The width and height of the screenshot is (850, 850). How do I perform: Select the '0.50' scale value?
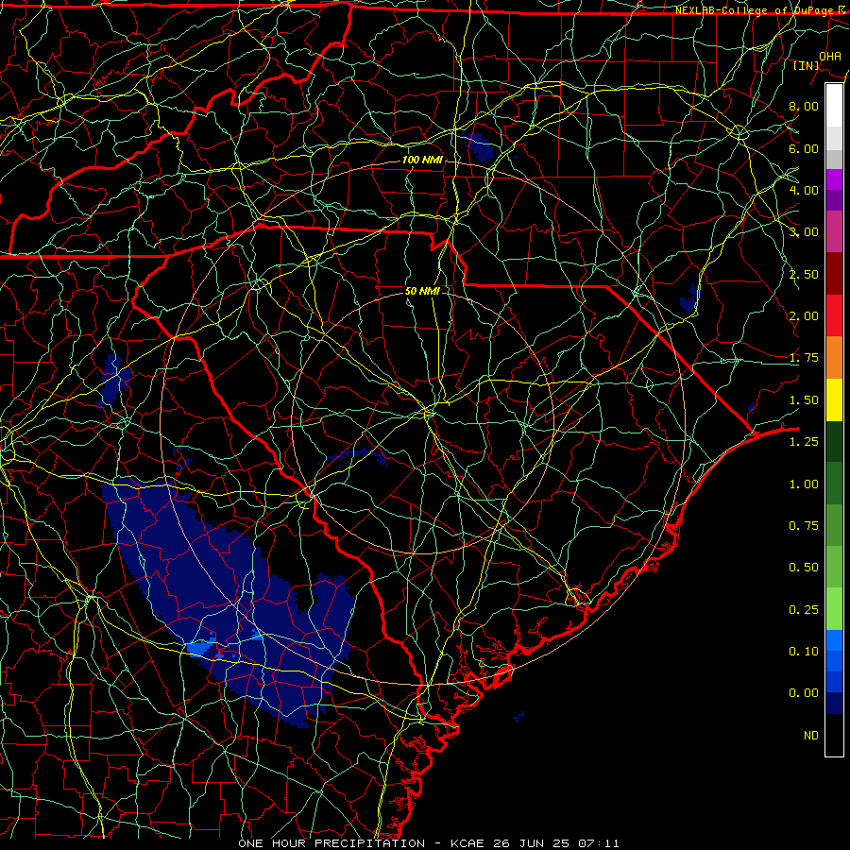(x=804, y=568)
